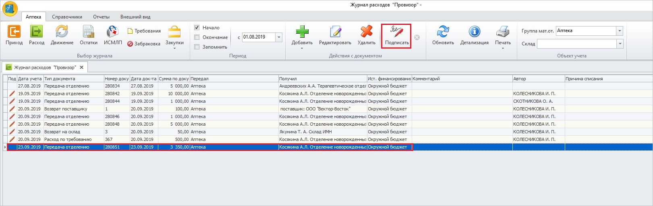
Task: Tick the Запомнить checkbox
Action: point(197,47)
